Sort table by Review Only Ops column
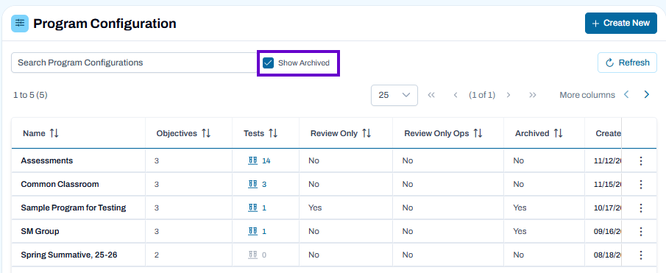 tap(478, 133)
